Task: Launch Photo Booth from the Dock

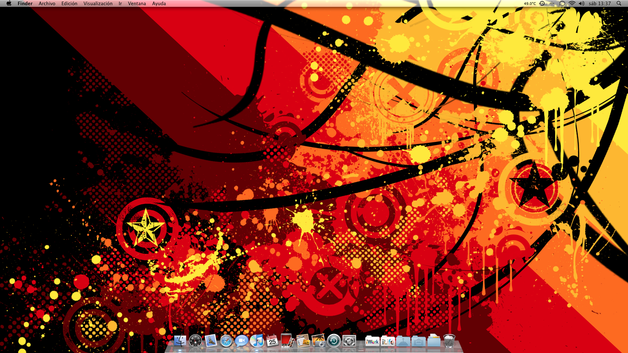Action: [x=287, y=341]
